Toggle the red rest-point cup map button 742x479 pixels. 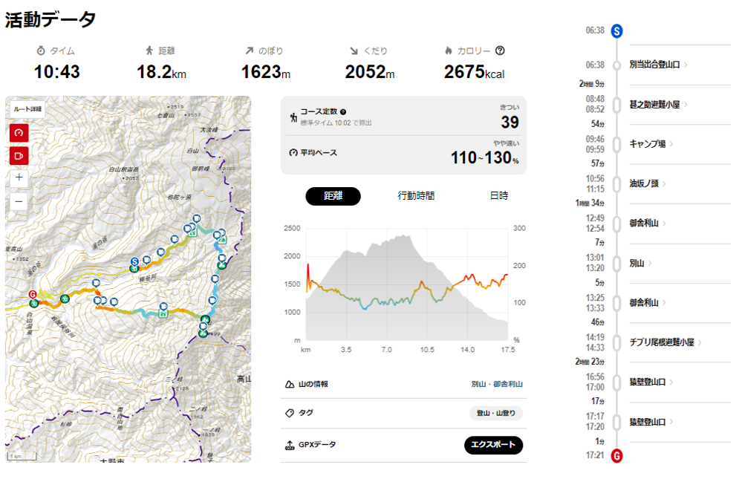pos(19,156)
